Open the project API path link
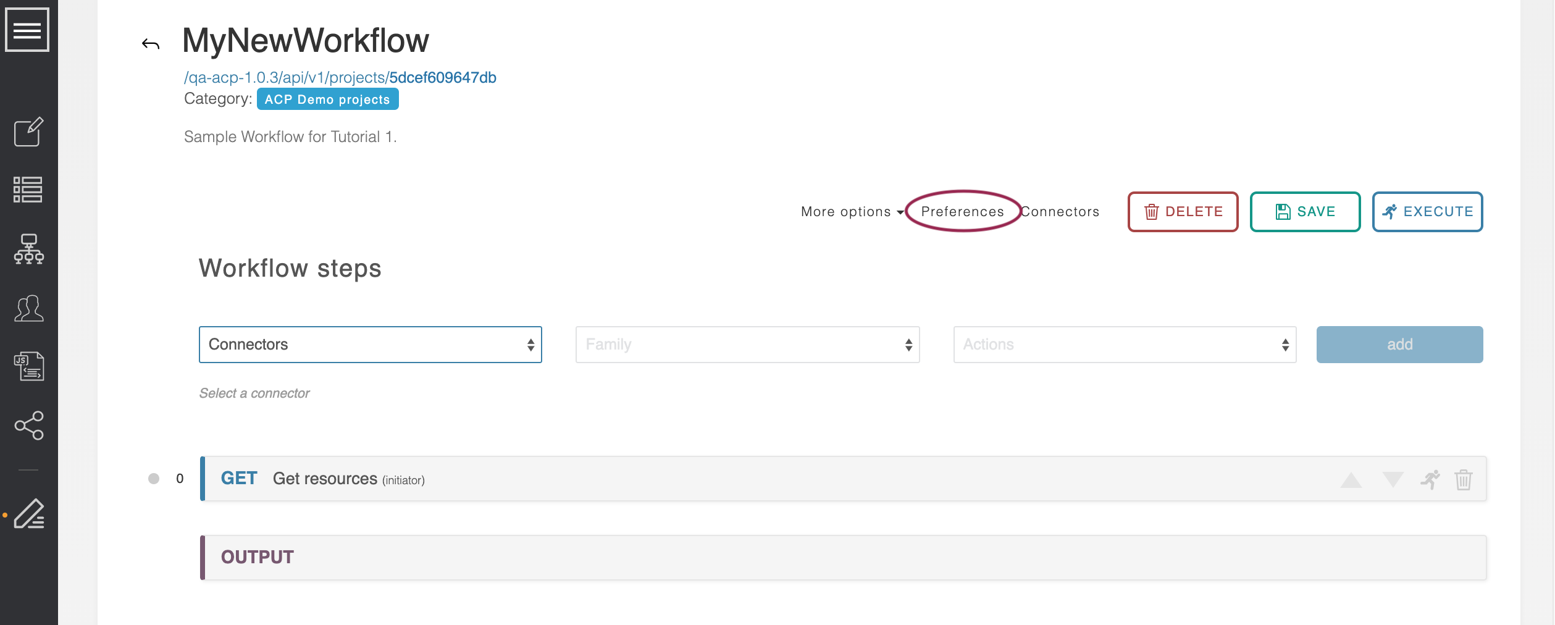 point(340,78)
